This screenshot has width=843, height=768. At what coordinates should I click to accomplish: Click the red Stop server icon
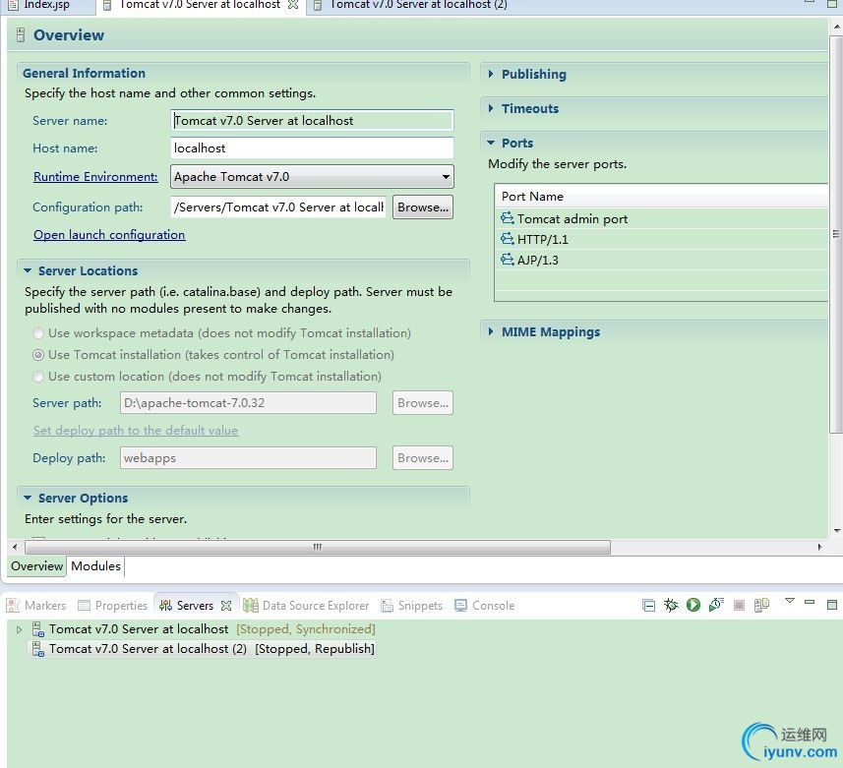(x=740, y=606)
